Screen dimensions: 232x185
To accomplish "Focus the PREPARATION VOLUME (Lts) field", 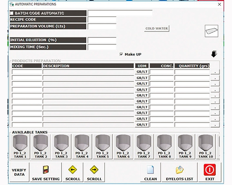I will [102, 26].
